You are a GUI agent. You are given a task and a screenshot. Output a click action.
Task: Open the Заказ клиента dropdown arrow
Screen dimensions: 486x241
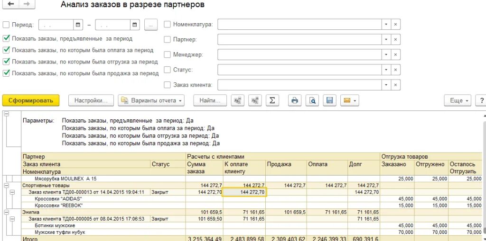click(386, 85)
